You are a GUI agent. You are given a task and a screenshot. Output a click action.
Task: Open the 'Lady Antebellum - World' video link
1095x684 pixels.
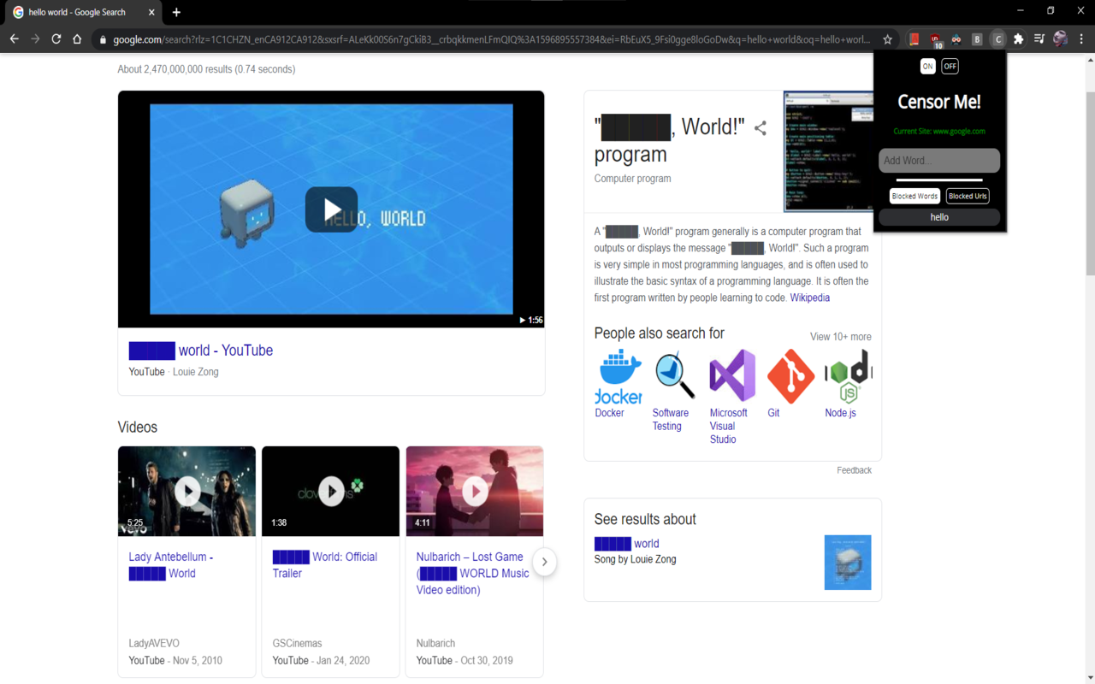(171, 565)
